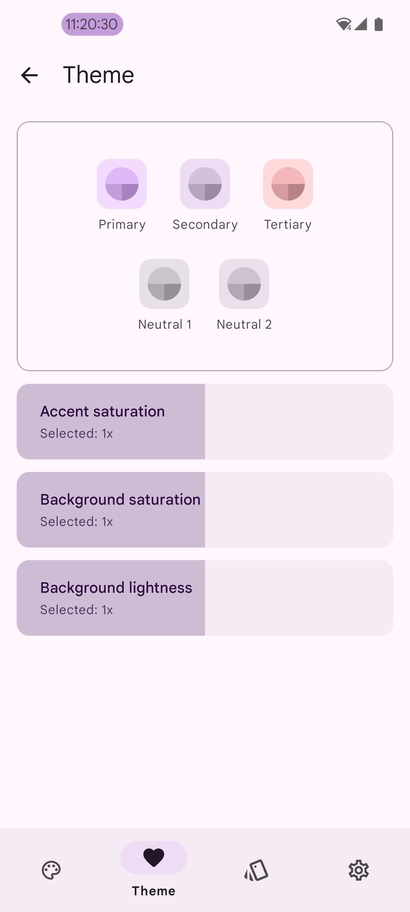Tap the back arrow icon
This screenshot has width=410, height=912.
29,75
